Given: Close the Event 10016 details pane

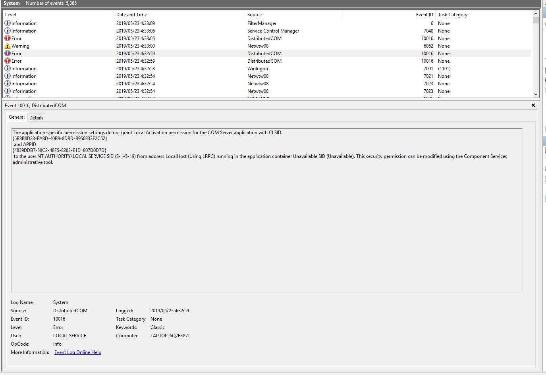Looking at the screenshot, I should tap(533, 105).
